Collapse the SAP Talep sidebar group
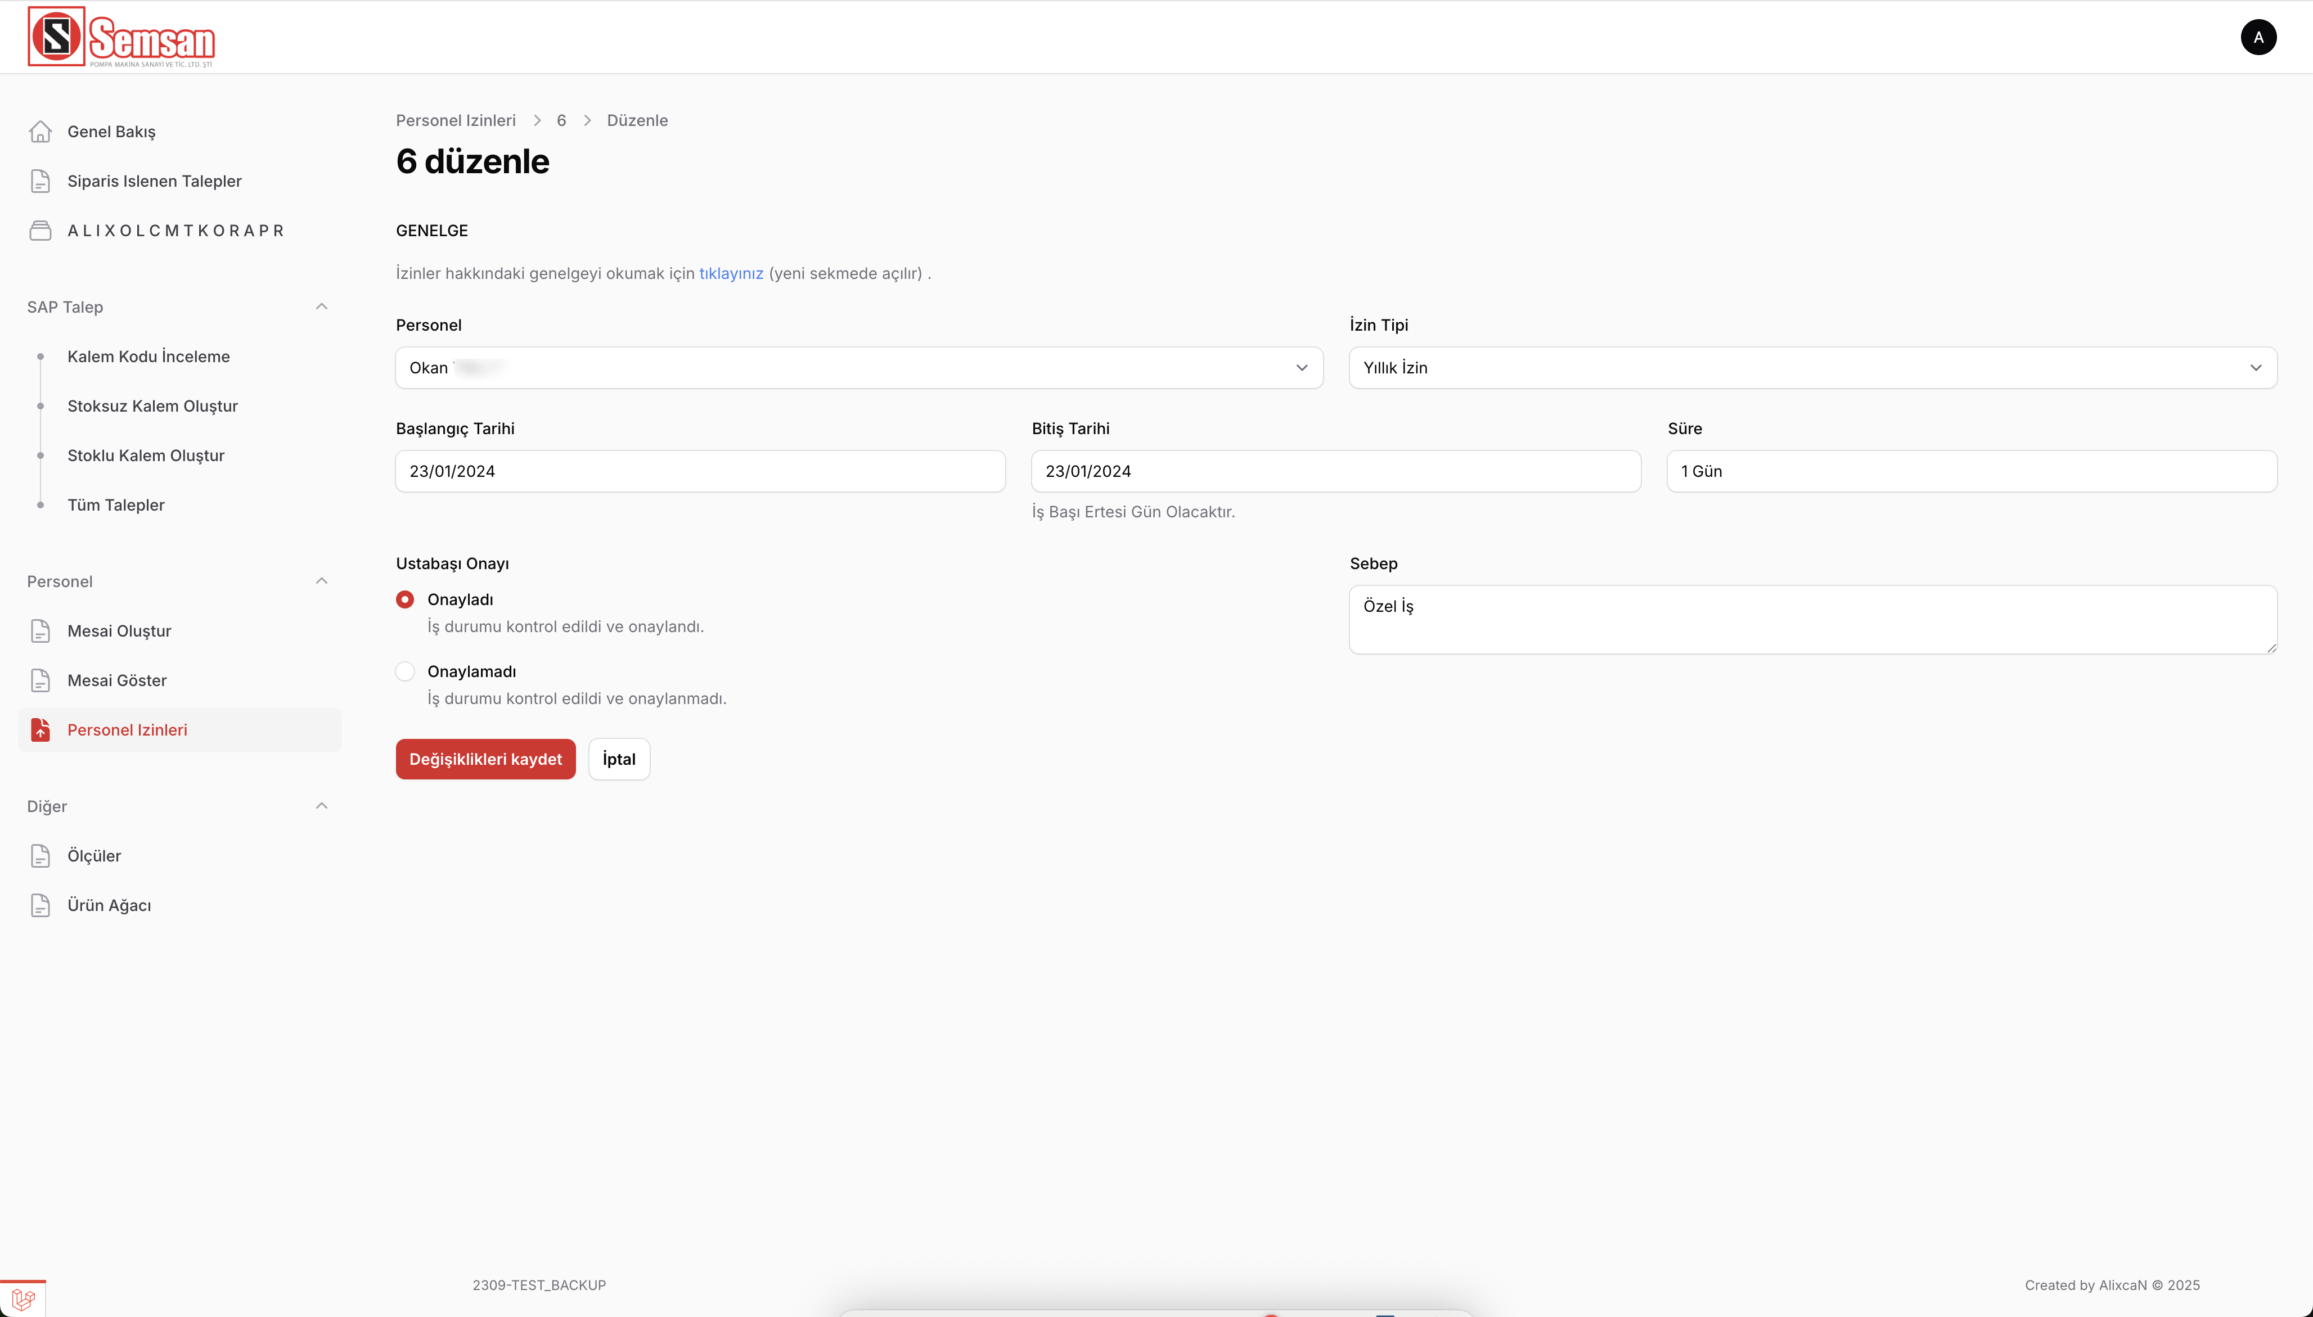 [321, 306]
